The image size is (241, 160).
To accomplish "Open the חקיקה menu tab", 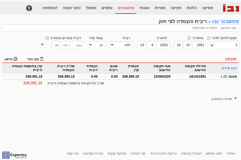I will (176, 8).
